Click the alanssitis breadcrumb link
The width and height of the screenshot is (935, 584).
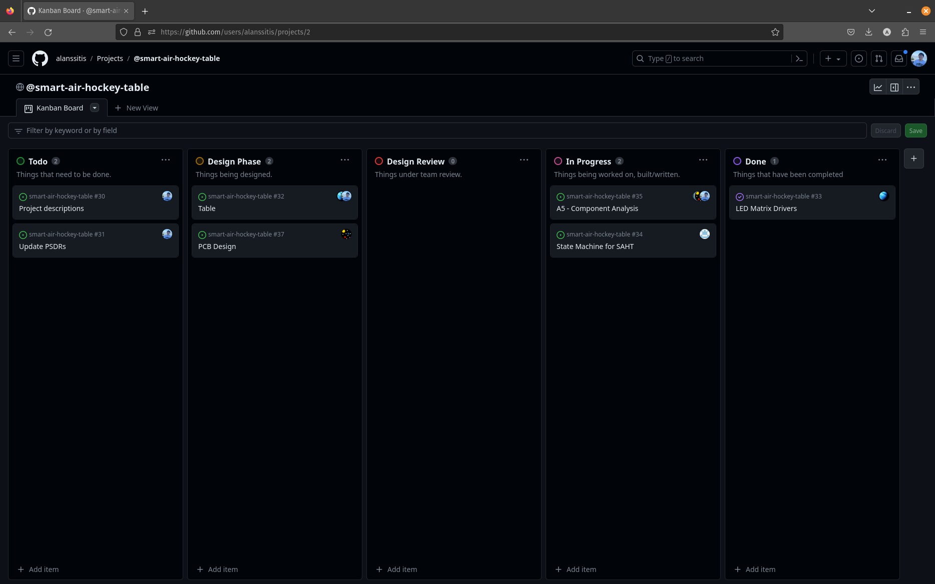coord(71,58)
